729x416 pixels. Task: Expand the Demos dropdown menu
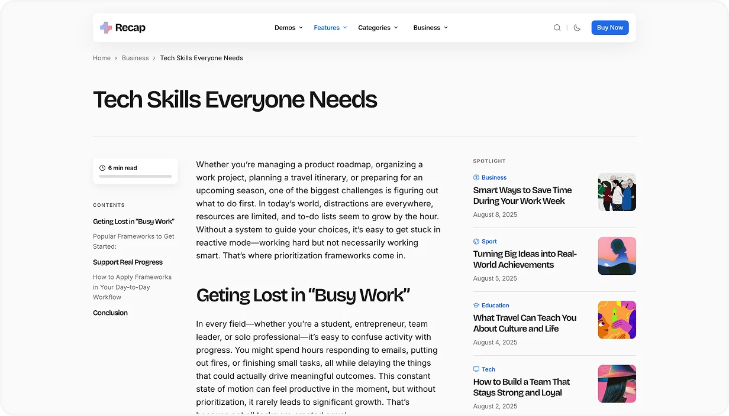click(x=288, y=28)
